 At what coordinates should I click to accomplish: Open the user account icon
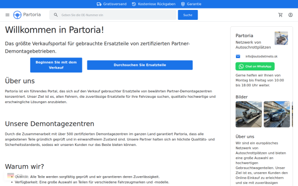pyautogui.click(x=291, y=15)
